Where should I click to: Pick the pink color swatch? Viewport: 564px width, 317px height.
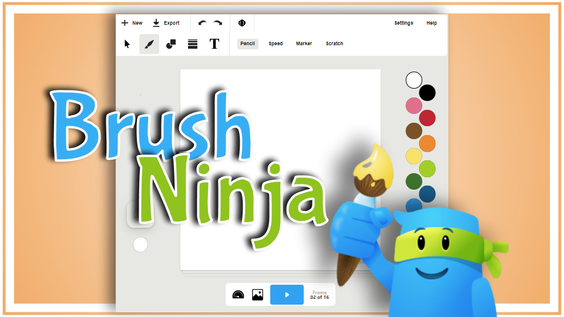[x=414, y=106]
